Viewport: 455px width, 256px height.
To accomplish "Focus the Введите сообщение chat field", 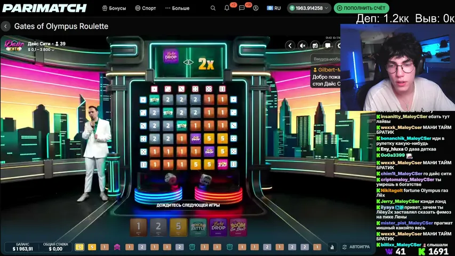I will pos(325,59).
